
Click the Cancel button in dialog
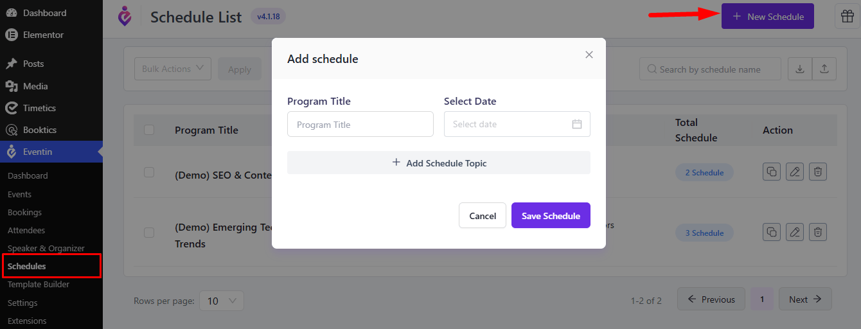pos(483,216)
